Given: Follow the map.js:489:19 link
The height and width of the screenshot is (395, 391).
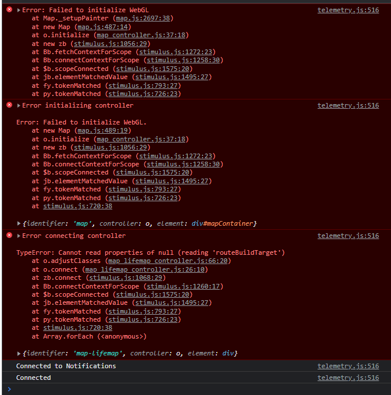Looking at the screenshot, I should click(x=104, y=131).
